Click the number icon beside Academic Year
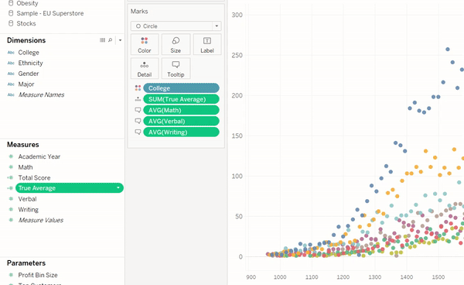Image resolution: width=464 pixels, height=285 pixels. (x=11, y=156)
